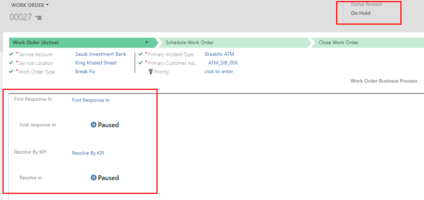Switch to the Schedule Work Order stage
The image size is (424, 200).
coord(190,42)
